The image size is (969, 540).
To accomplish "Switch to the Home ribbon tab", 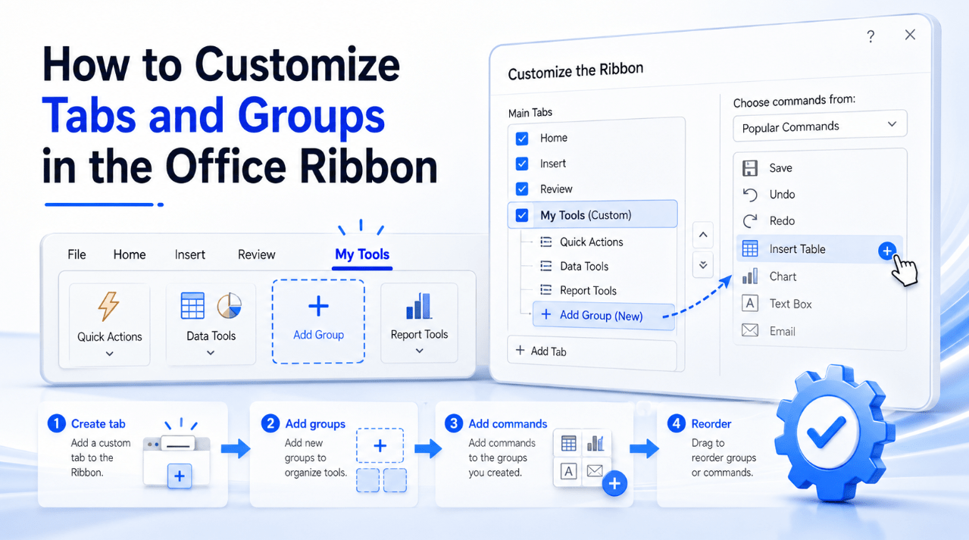I will (130, 254).
